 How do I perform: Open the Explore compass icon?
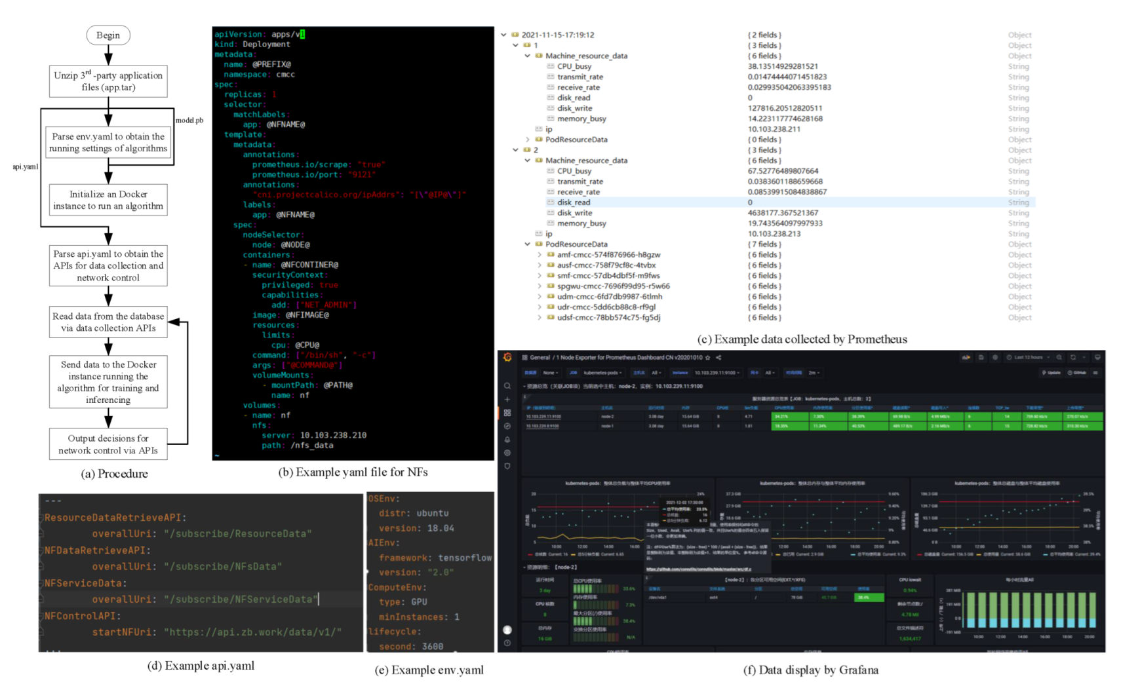click(507, 426)
